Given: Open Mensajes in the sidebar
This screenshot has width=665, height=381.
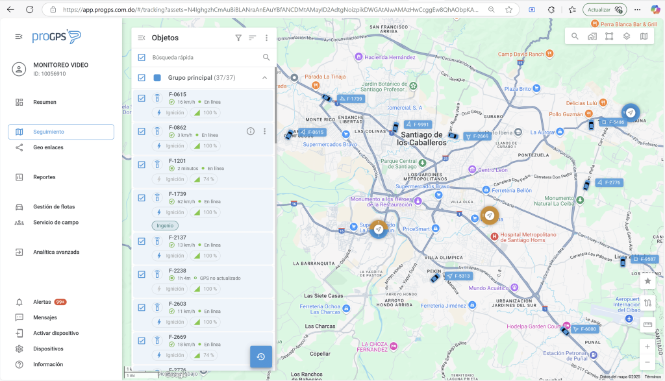Looking at the screenshot, I should (x=61, y=317).
